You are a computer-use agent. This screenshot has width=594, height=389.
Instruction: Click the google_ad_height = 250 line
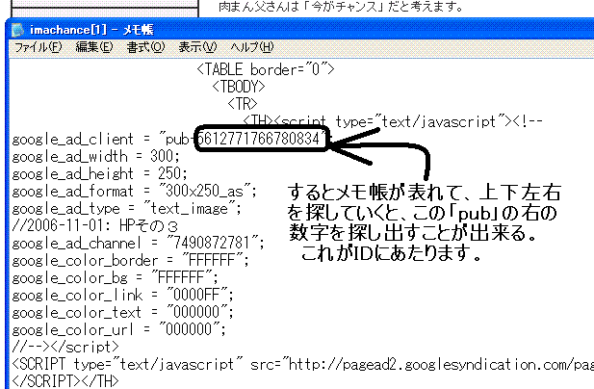99,174
